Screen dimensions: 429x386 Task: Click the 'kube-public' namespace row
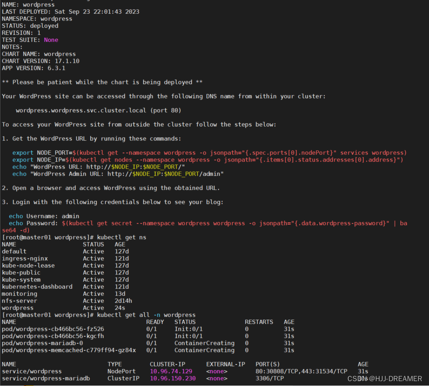coord(65,273)
